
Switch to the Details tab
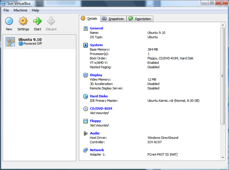click(90, 19)
